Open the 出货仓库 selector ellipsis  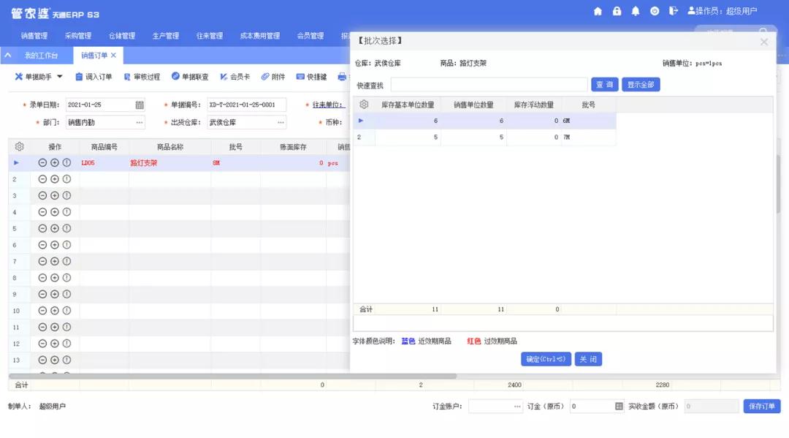(x=280, y=122)
